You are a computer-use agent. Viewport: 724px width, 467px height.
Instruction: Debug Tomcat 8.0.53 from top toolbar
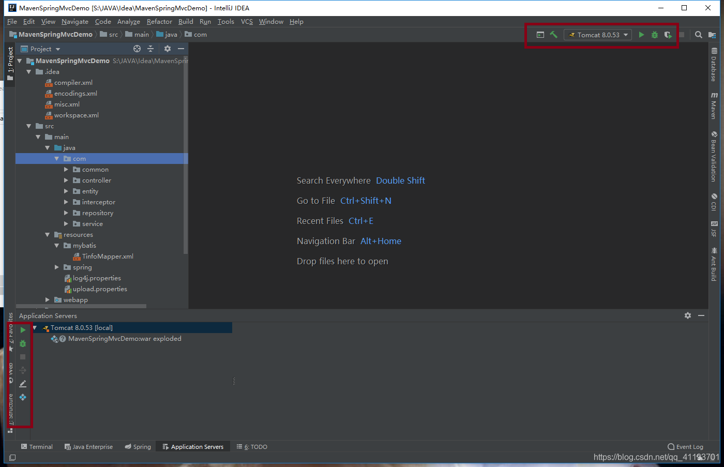(x=655, y=35)
